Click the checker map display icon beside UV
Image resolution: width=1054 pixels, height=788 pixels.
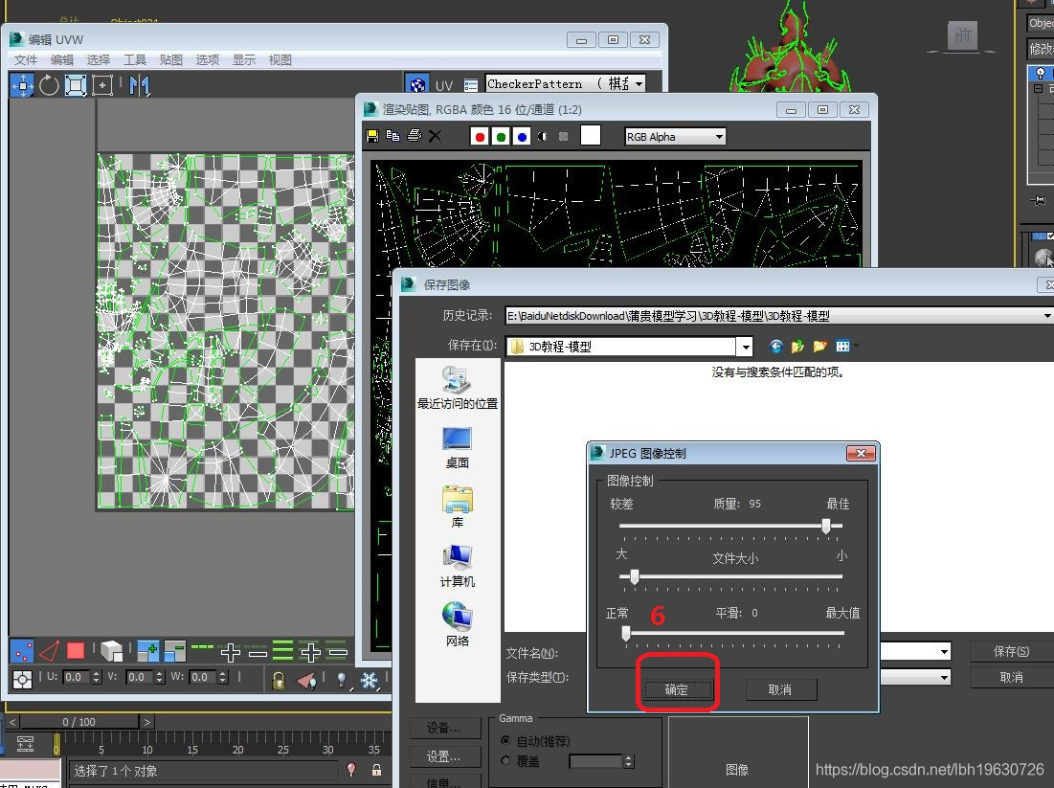(x=417, y=84)
